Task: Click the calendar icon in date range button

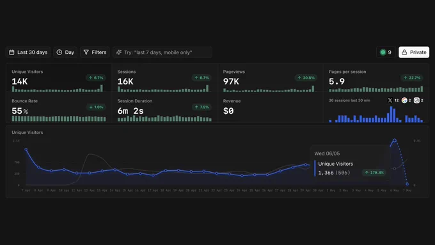Action: (12, 52)
